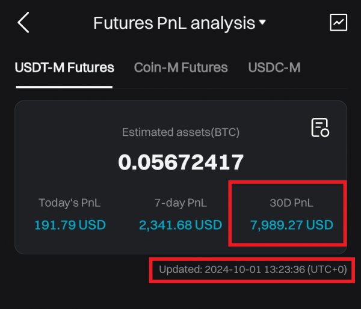Open the records icon on assets card
The width and height of the screenshot is (361, 309).
pyautogui.click(x=320, y=127)
